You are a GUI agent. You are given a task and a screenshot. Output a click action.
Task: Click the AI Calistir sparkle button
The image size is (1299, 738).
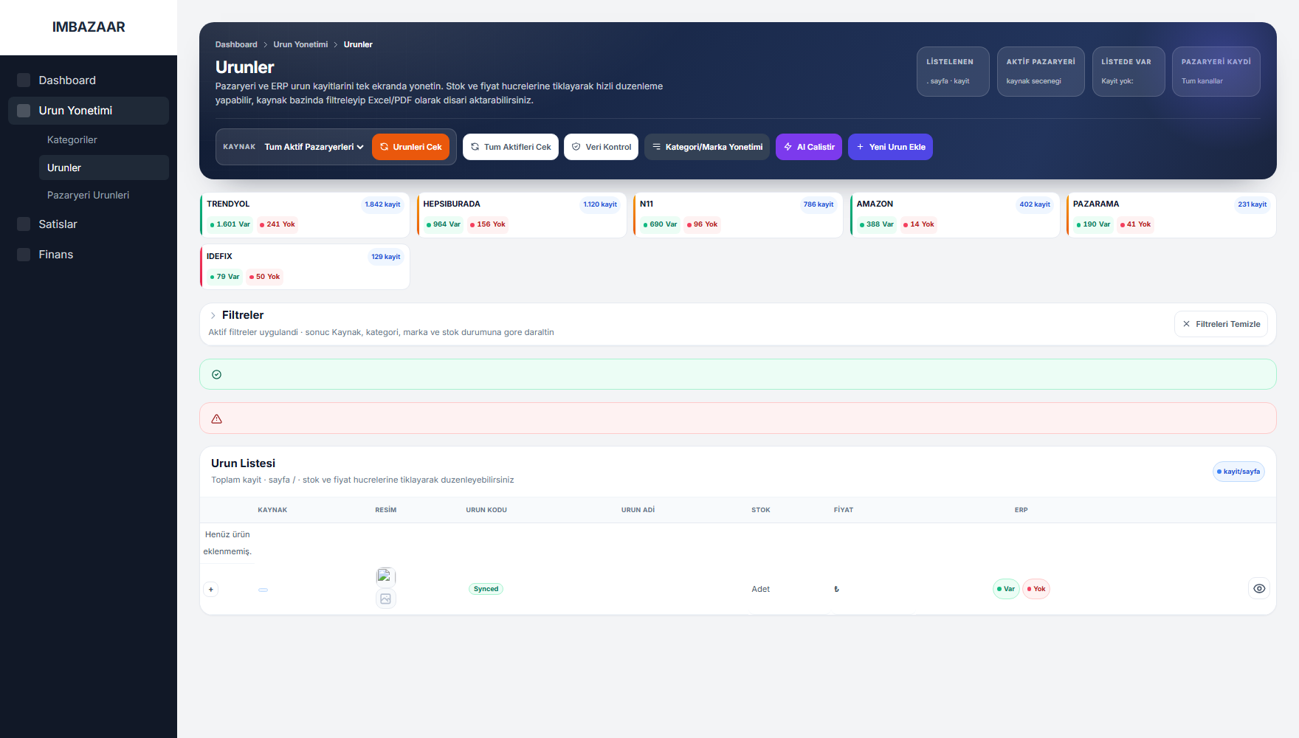click(x=809, y=147)
